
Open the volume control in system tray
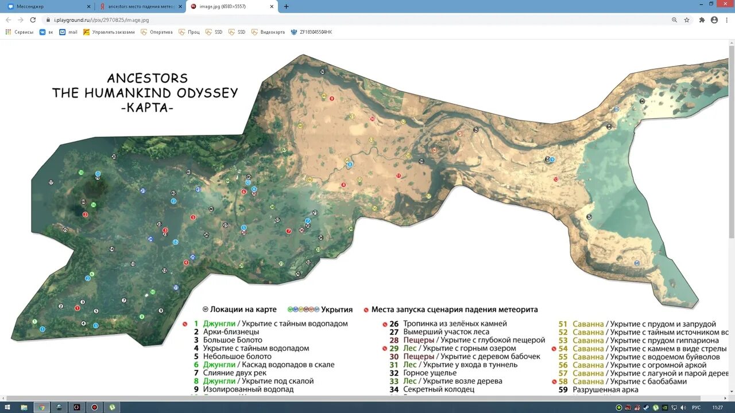point(683,407)
